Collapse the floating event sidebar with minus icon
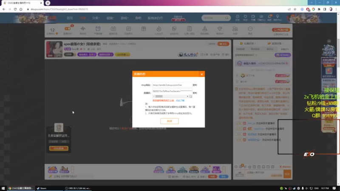The width and height of the screenshot is (340, 191). coord(329,41)
